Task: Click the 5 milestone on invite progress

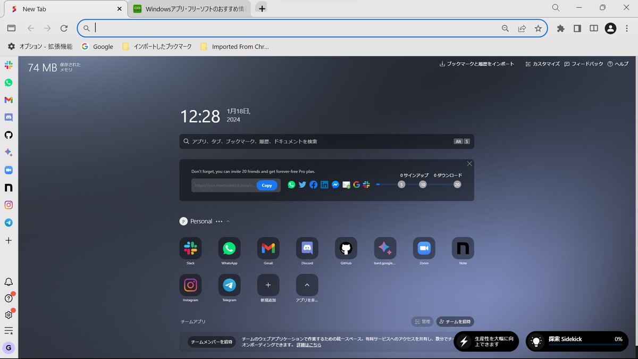Action: (x=401, y=185)
